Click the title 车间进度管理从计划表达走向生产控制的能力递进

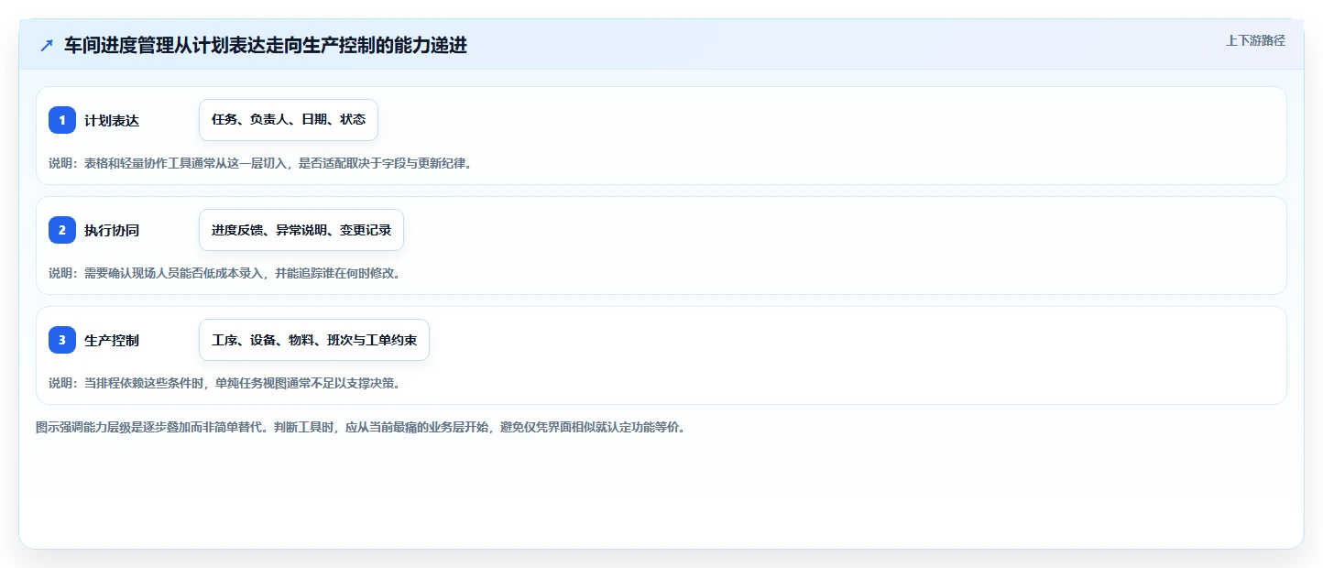266,46
